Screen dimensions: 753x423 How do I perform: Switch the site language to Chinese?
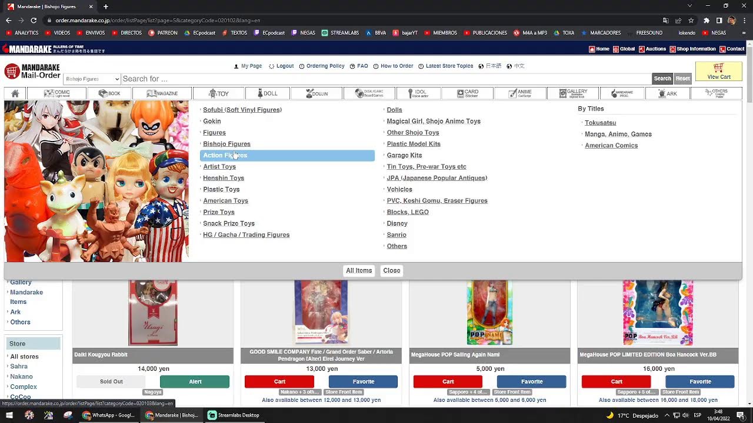[515, 66]
